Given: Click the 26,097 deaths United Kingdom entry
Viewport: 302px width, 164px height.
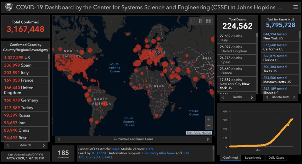Looking at the screenshot, I should click(x=237, y=49).
